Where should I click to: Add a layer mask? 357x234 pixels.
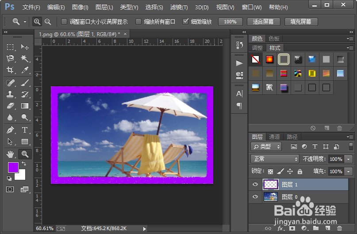tap(292, 228)
